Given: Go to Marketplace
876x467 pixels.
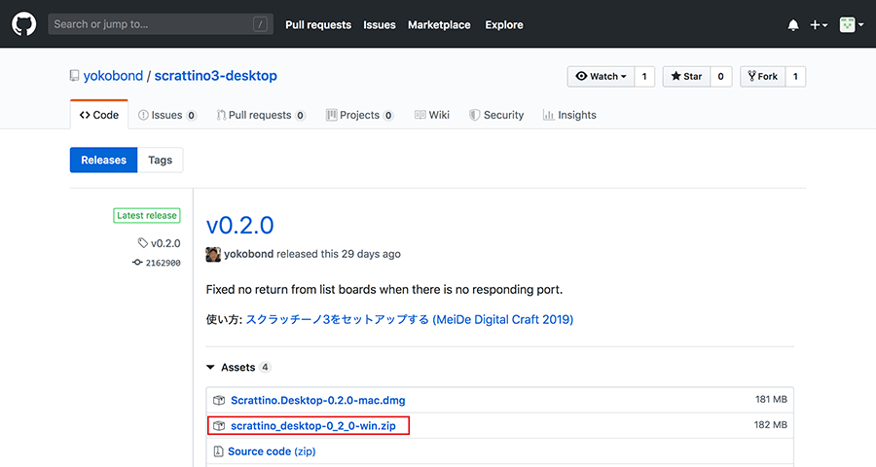Looking at the screenshot, I should [439, 24].
